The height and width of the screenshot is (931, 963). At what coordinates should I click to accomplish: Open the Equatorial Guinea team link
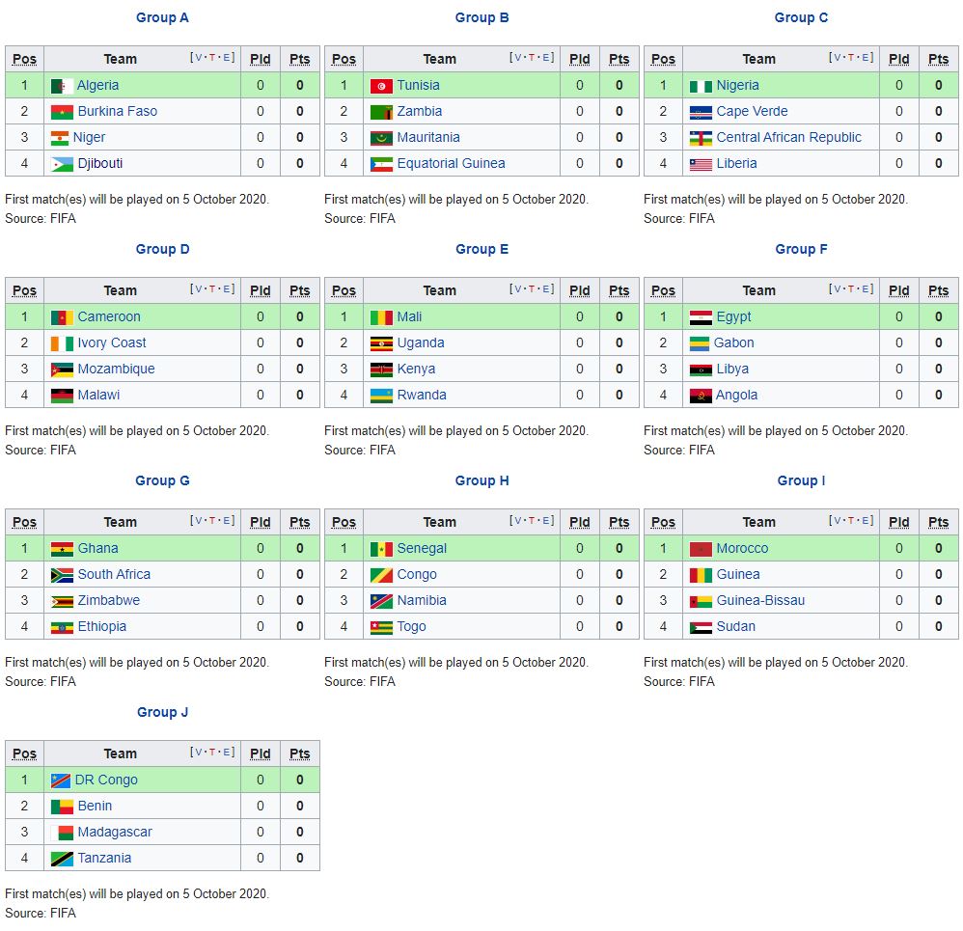(451, 163)
